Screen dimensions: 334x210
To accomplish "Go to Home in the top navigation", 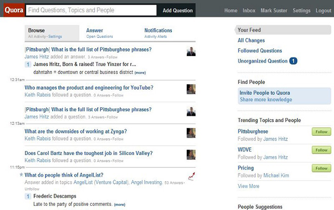I will point(231,10).
